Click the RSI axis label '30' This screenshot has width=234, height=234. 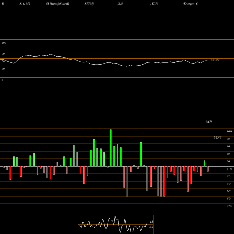(x=3, y=69)
